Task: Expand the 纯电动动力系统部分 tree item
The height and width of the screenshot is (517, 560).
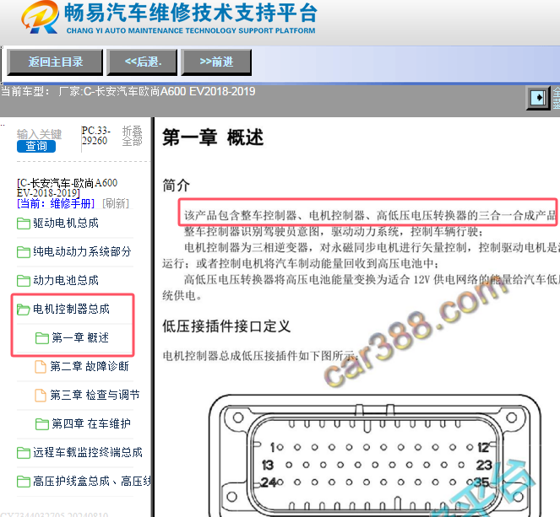Action: click(x=82, y=251)
